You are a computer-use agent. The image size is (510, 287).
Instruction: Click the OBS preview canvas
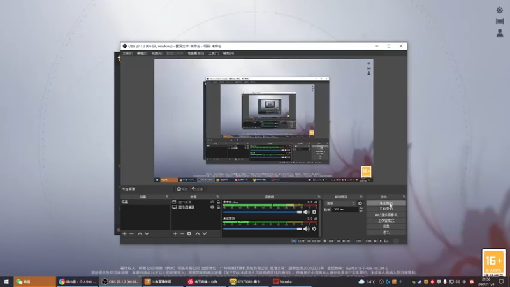point(263,121)
